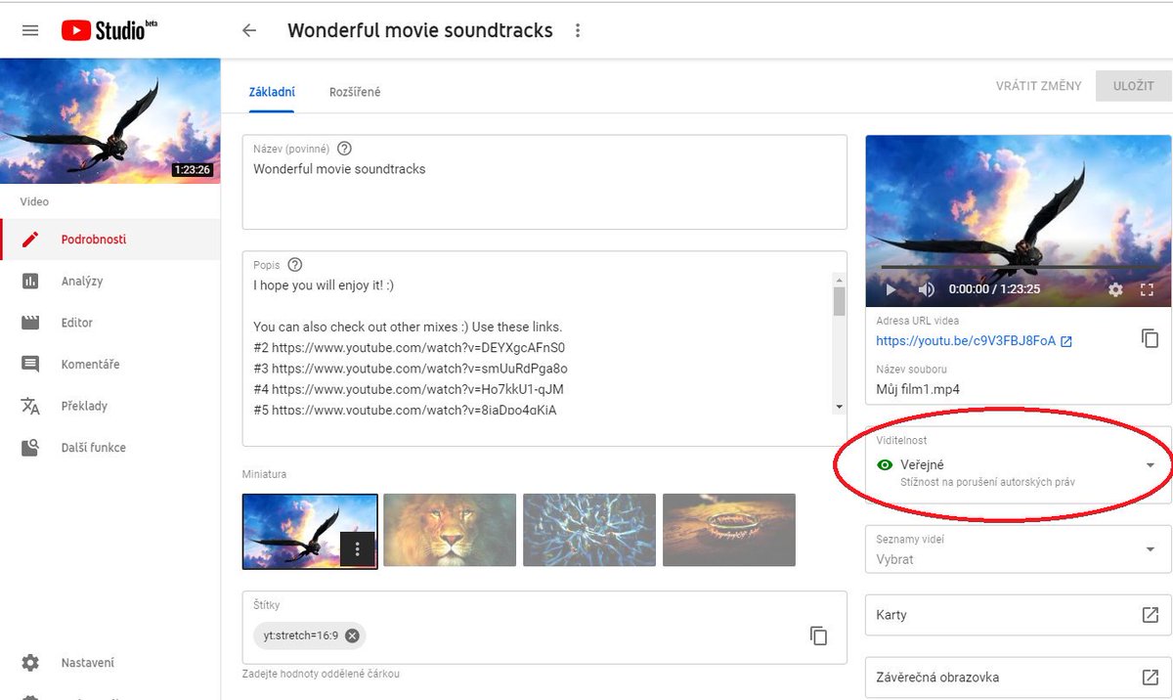The height and width of the screenshot is (700, 1173).
Task: Click the Štítky tags input area
Action: tap(544, 628)
